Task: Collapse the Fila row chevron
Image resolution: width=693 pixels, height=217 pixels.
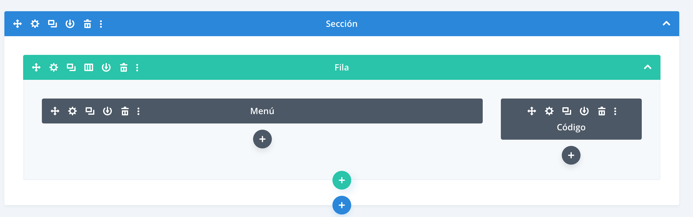Action: click(x=648, y=67)
